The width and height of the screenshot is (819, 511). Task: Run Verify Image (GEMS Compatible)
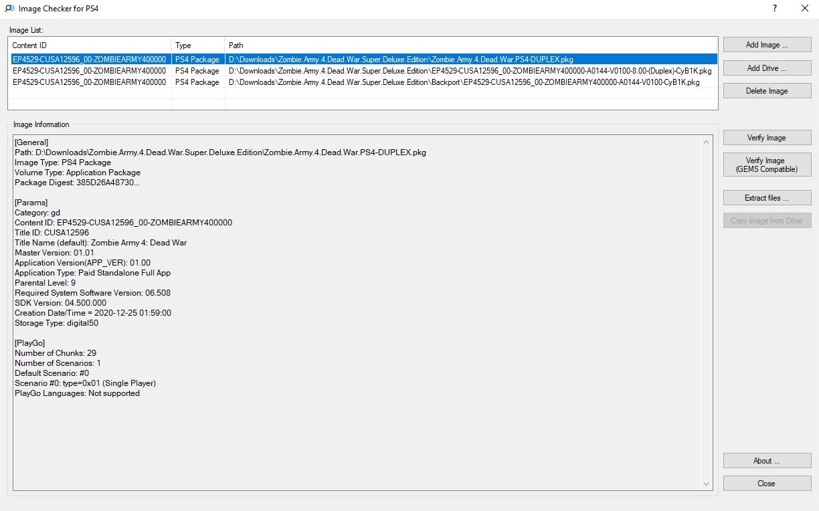pos(767,165)
